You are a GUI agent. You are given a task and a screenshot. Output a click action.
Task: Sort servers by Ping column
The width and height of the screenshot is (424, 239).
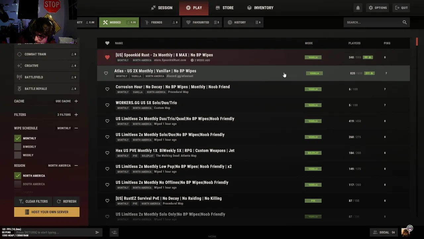click(387, 43)
